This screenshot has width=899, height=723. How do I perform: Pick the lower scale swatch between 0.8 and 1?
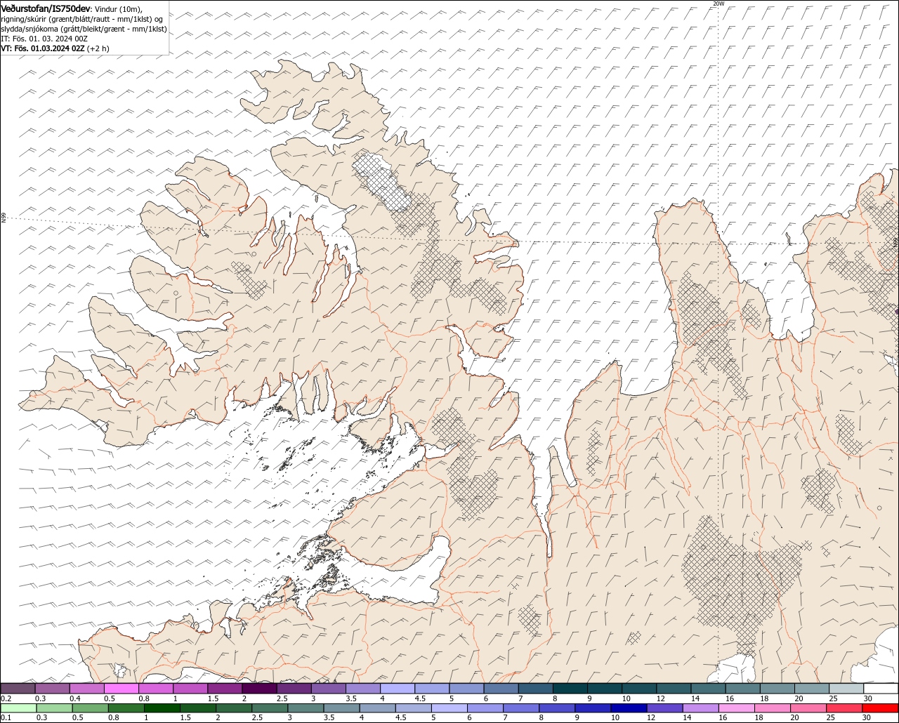click(126, 708)
